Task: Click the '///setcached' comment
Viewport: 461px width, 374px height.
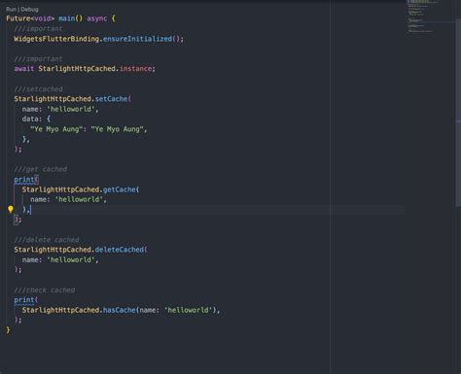Action: (x=38, y=89)
